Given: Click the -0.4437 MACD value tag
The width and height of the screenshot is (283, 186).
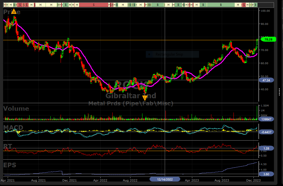Looking at the screenshot, I should click(266, 132).
